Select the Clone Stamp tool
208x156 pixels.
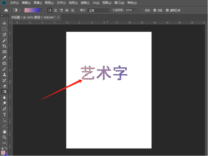(4, 75)
